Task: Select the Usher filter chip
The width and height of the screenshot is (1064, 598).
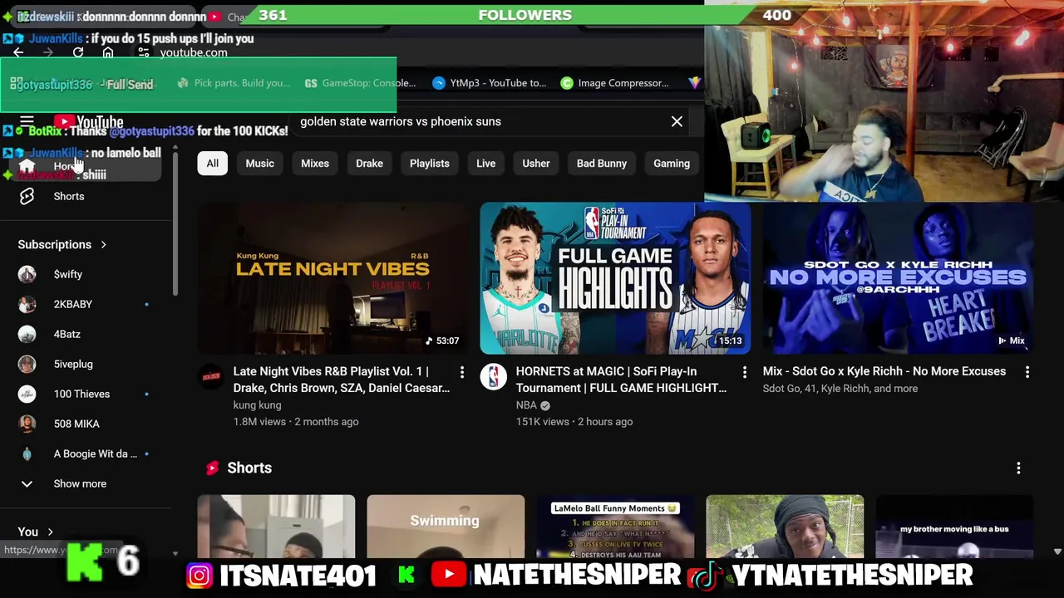Action: (536, 164)
